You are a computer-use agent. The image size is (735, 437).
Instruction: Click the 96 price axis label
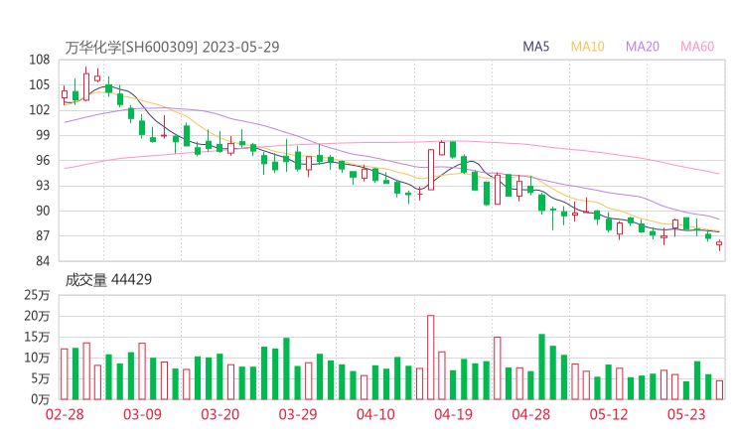tap(43, 160)
